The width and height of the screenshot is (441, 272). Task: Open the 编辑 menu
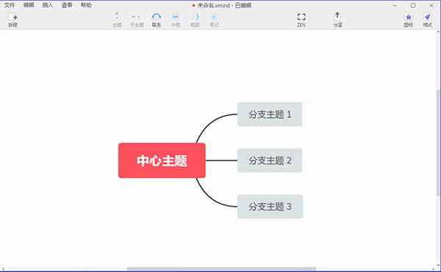coord(29,5)
